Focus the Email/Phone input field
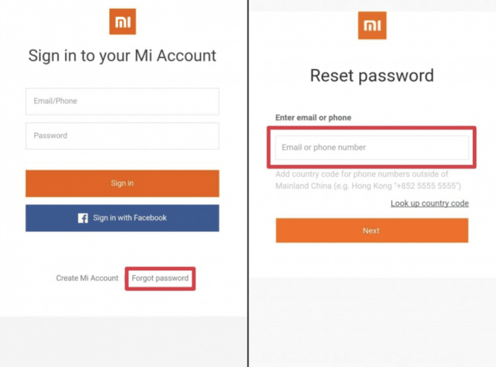This screenshot has height=367, width=496. click(122, 101)
